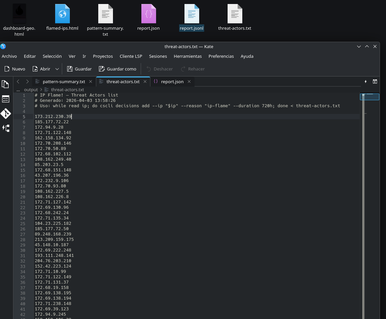Go to next tab with right chevron

point(27,82)
